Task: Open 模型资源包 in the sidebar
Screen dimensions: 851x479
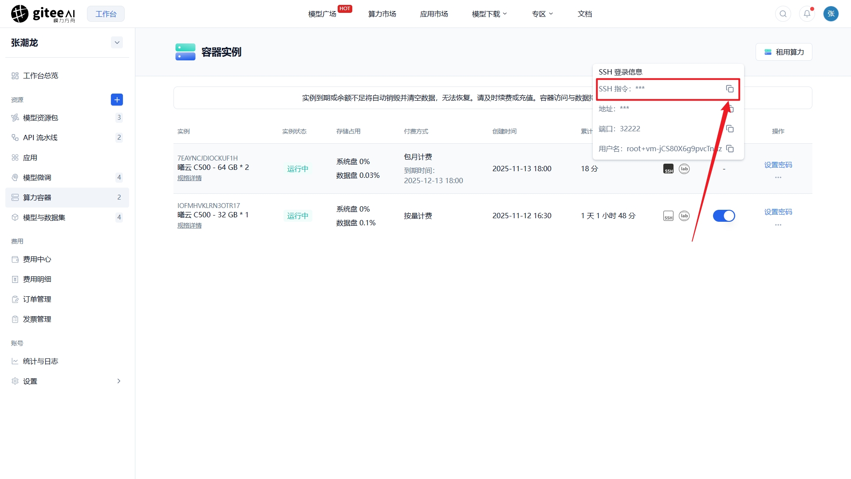Action: point(67,118)
